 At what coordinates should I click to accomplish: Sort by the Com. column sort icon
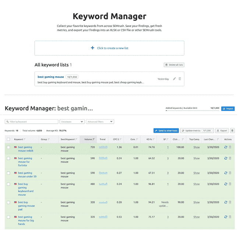coord(137,139)
